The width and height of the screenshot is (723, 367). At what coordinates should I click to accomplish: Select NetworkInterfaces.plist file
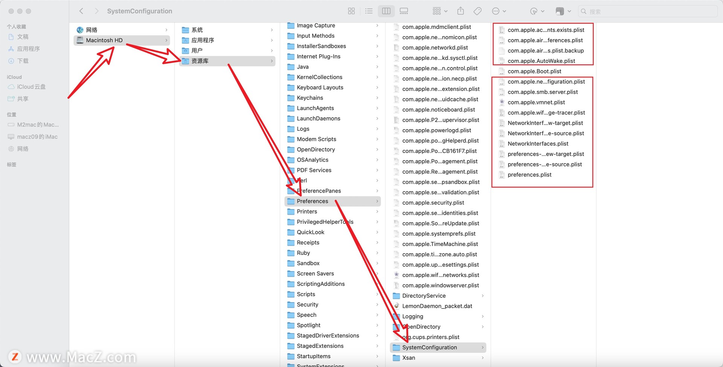(543, 144)
